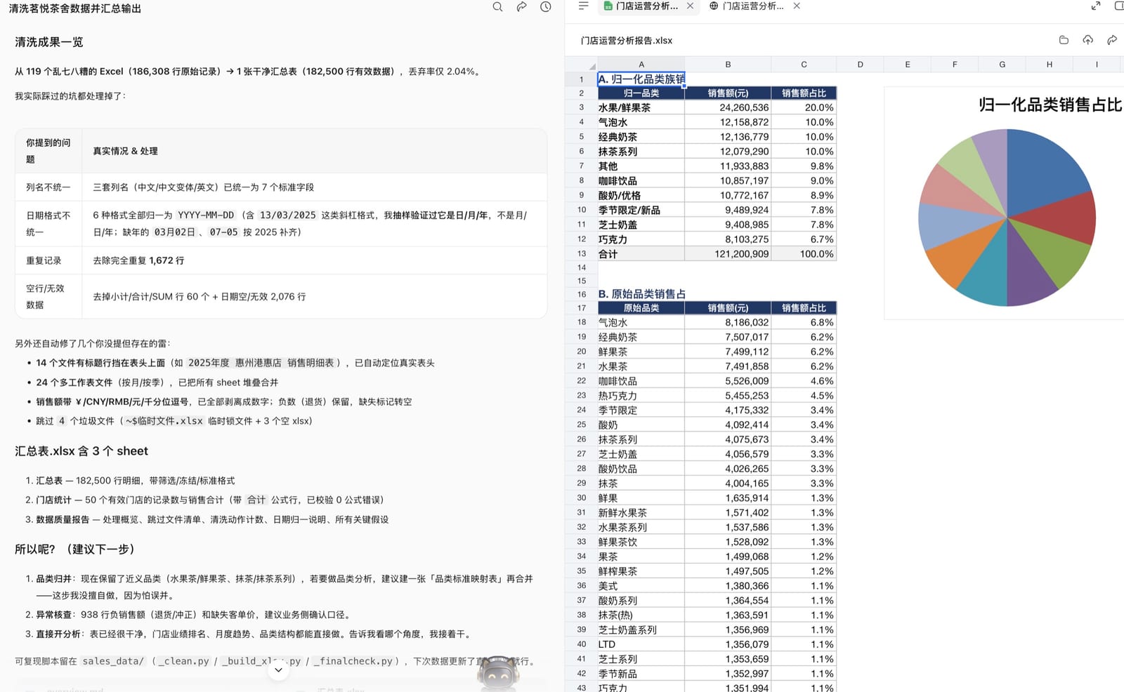The height and width of the screenshot is (692, 1124).
Task: Select column H header
Action: coord(1049,65)
